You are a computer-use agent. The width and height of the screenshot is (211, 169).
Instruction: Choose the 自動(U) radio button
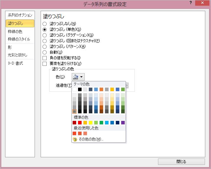coord(44,52)
